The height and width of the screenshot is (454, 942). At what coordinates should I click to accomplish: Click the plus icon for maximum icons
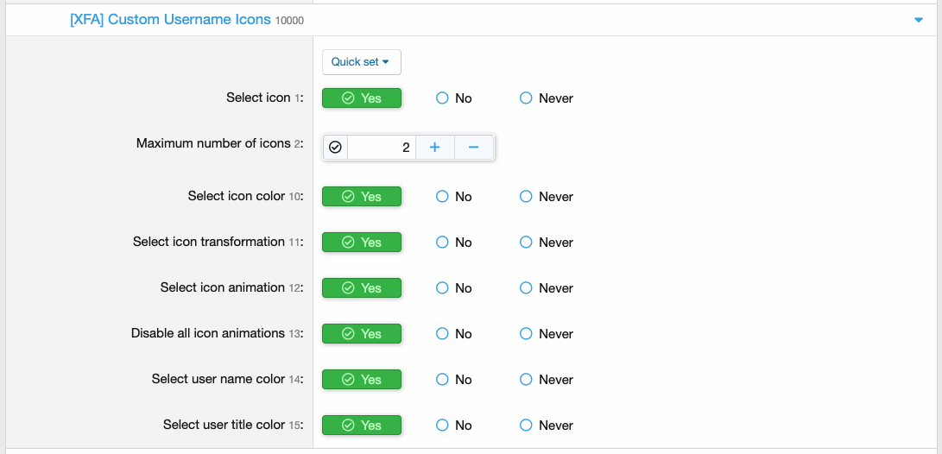point(435,147)
